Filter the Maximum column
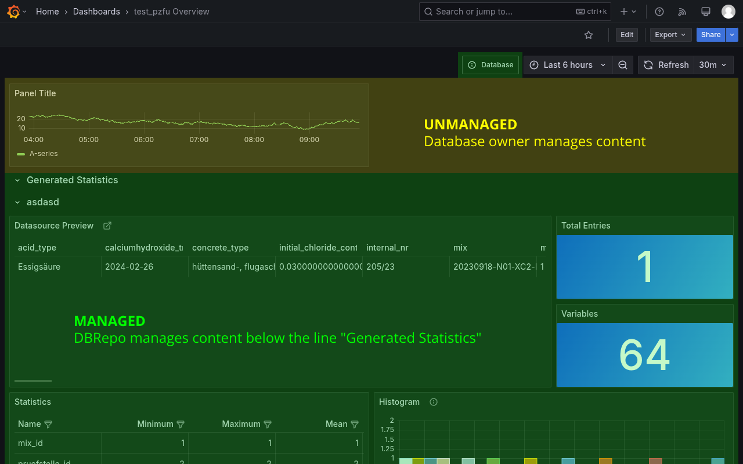743x464 pixels. coord(268,425)
